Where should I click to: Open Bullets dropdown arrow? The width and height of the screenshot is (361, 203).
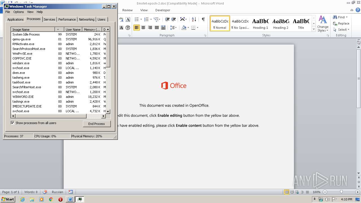click(x=141, y=19)
